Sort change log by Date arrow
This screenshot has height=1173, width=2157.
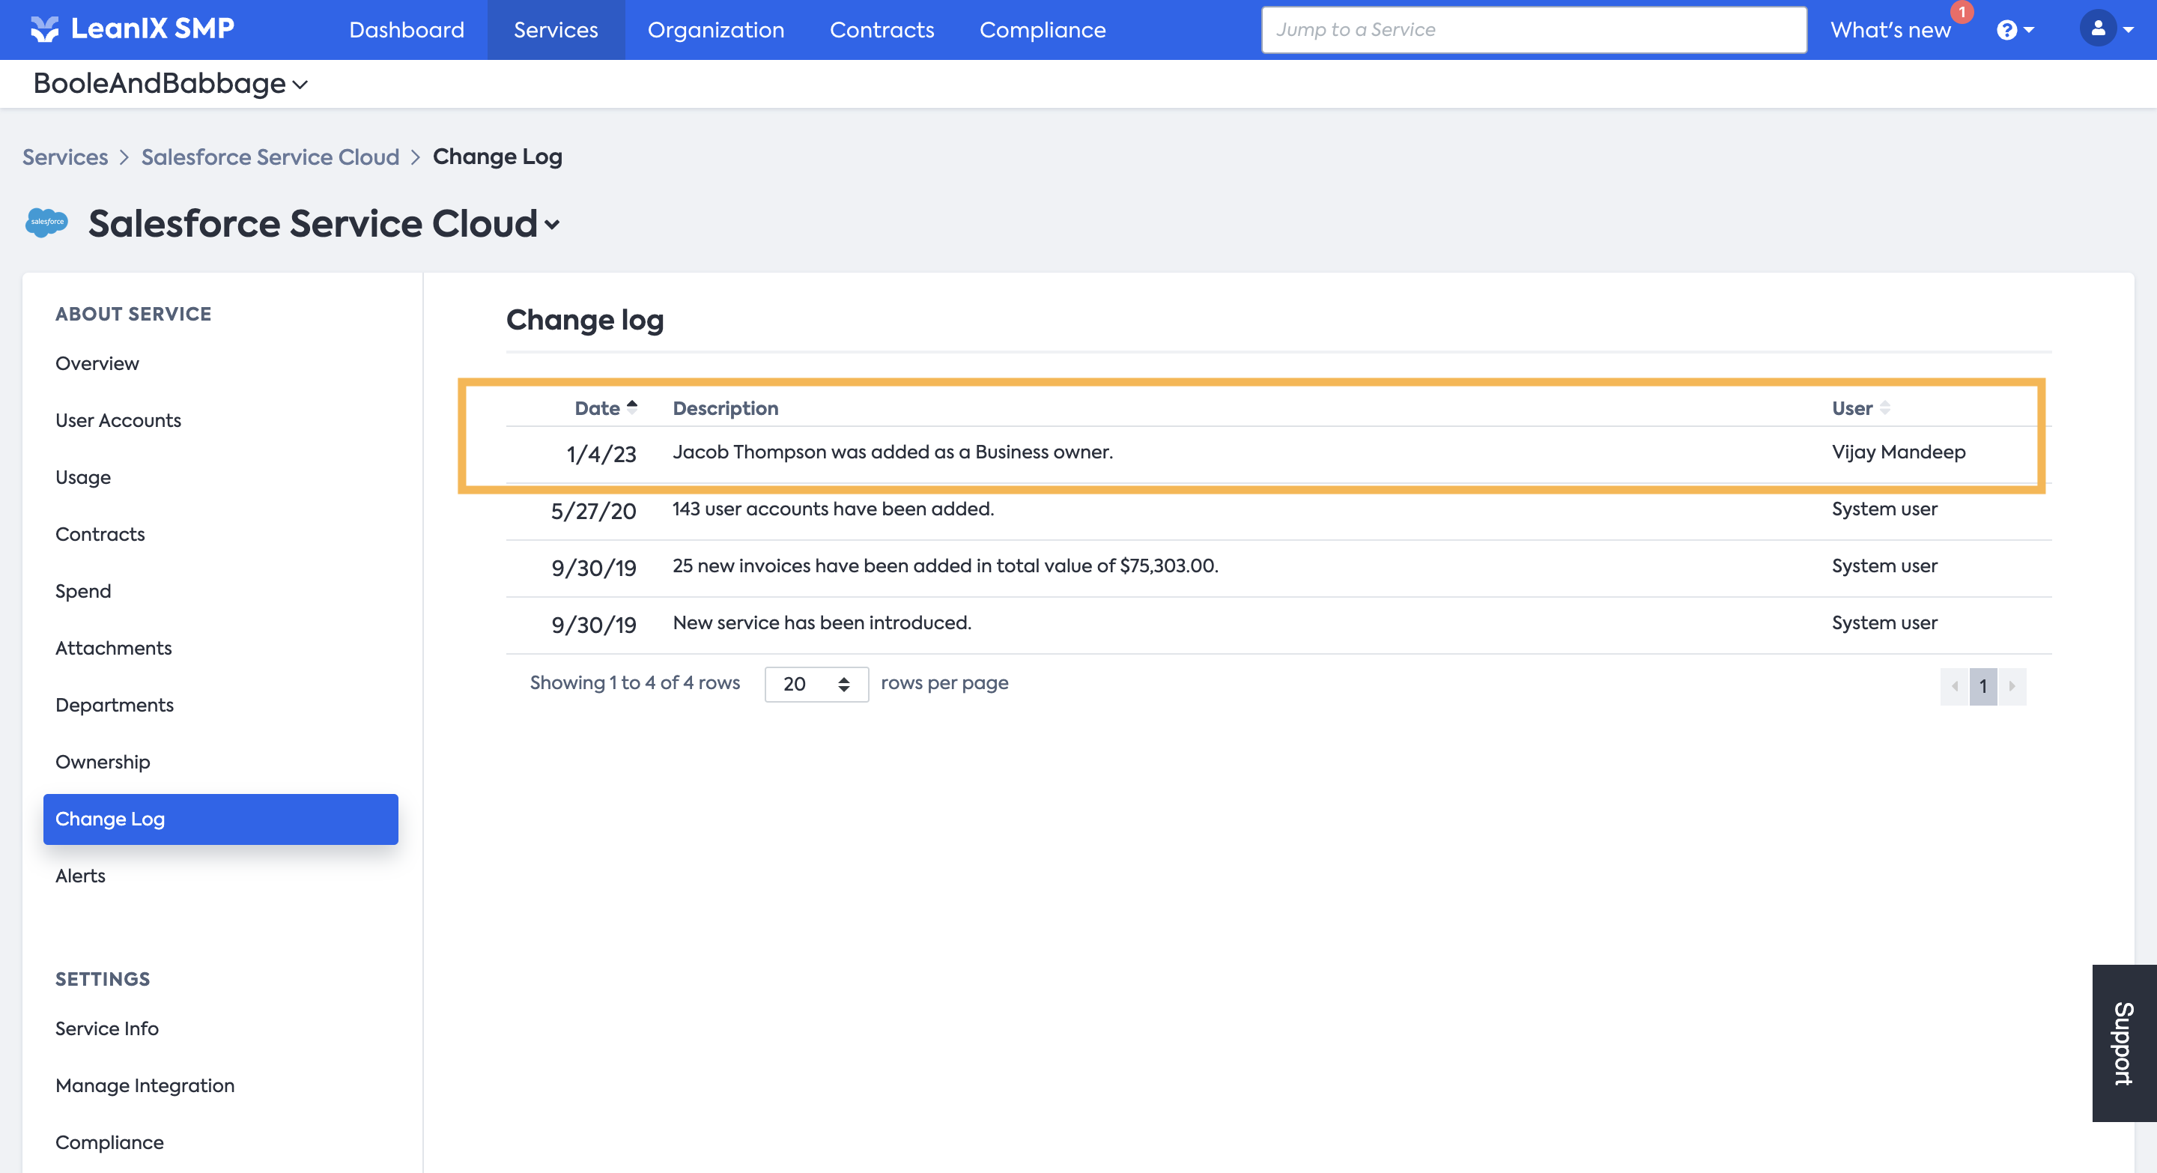632,407
